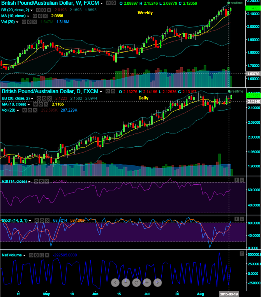Expand daily chart title dropdown arrow
This screenshot has height=297, width=261.
101,92
